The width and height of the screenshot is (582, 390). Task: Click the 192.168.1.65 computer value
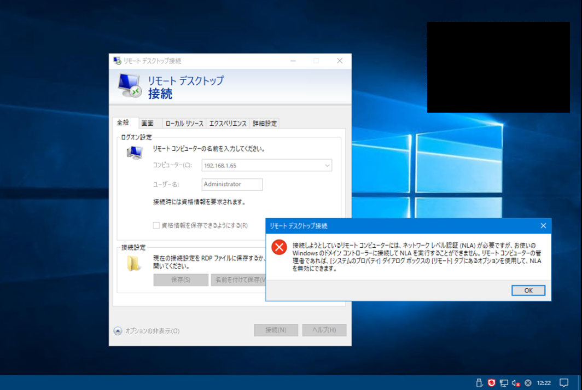[220, 166]
